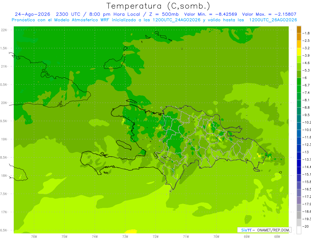The image size is (311, 240).
Task: Click the 'ONAMET/REP.DOM.' credit label
Action: (273, 230)
